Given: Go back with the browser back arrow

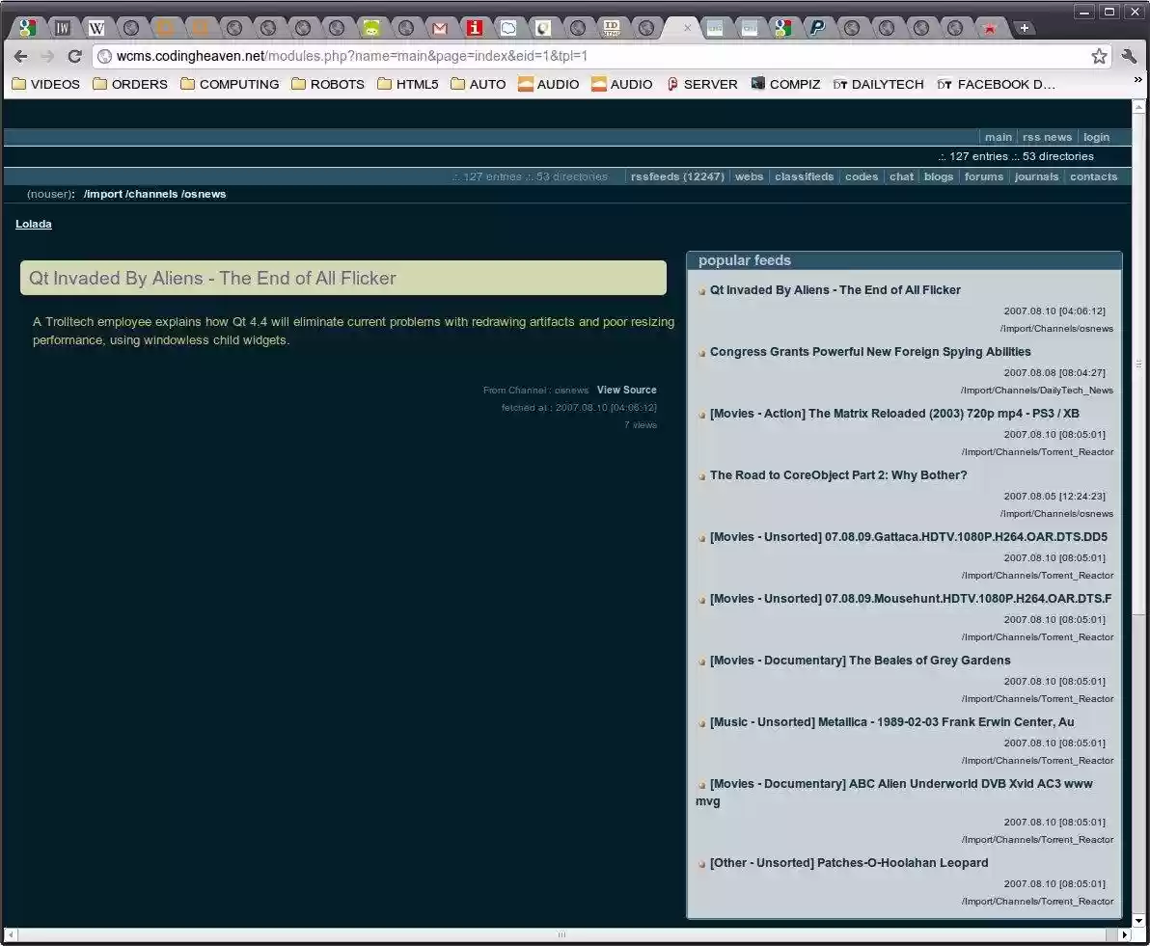Looking at the screenshot, I should tap(20, 56).
